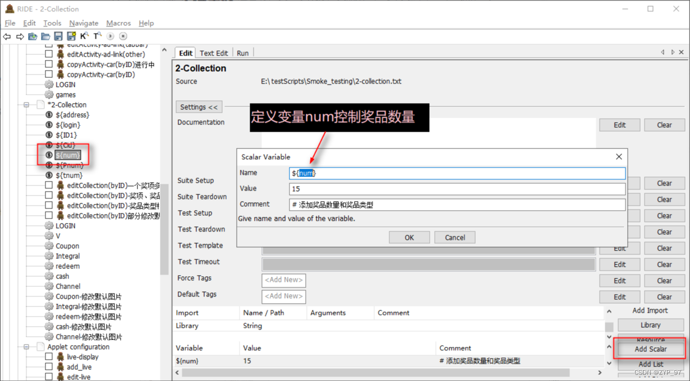Click the Default Tags Add New field
Screen dimensions: 690x381
tap(284, 296)
